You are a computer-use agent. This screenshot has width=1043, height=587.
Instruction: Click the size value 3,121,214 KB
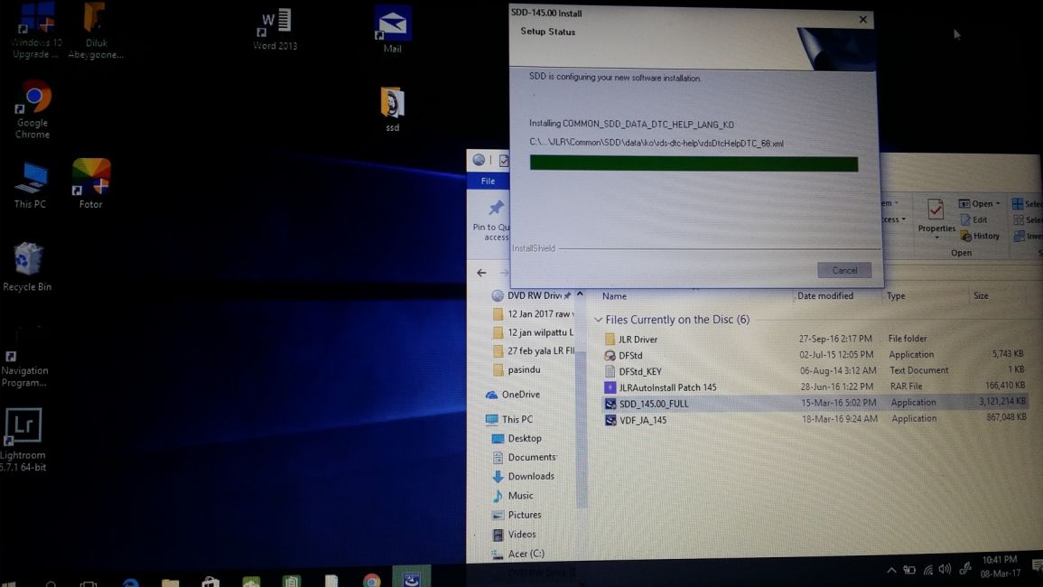click(x=1002, y=401)
